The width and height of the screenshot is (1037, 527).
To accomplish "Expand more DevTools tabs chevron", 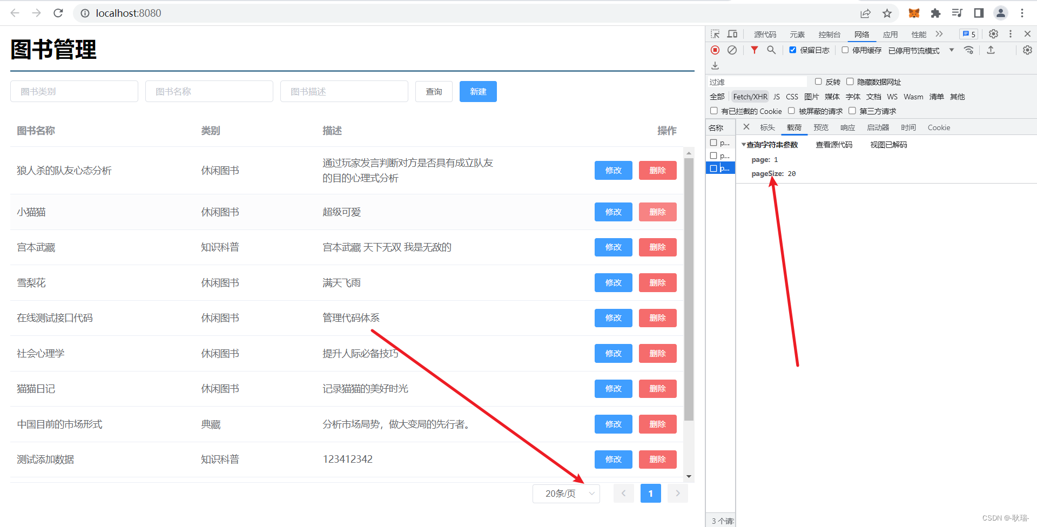I will [x=939, y=34].
